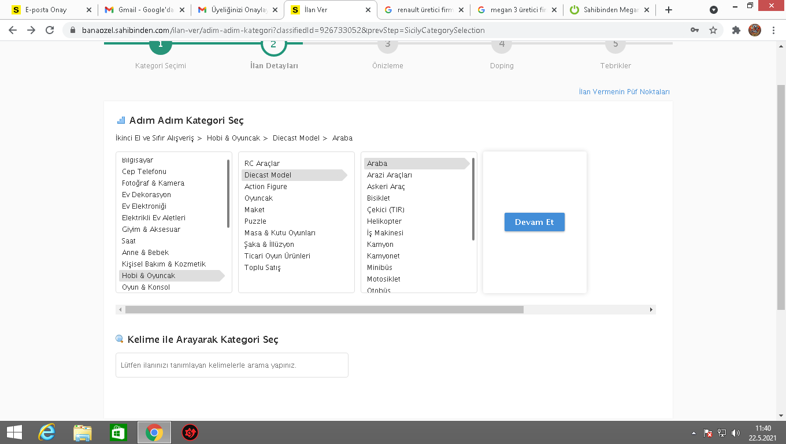This screenshot has width=786, height=444.
Task: Click Diecast Model breadcrumb
Action: tap(296, 138)
